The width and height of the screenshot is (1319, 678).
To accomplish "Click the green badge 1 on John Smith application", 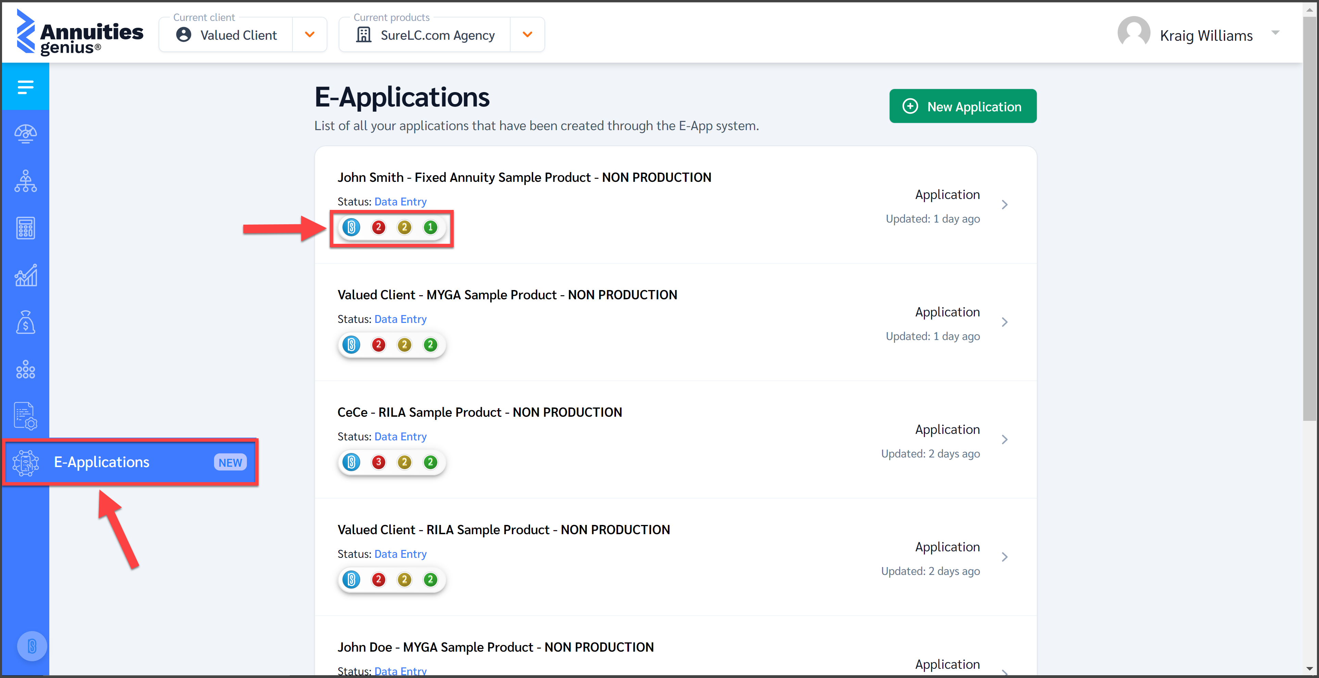I will [x=431, y=227].
